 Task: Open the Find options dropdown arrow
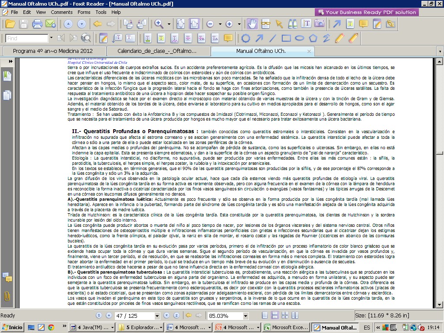pyautogui.click(x=51, y=38)
